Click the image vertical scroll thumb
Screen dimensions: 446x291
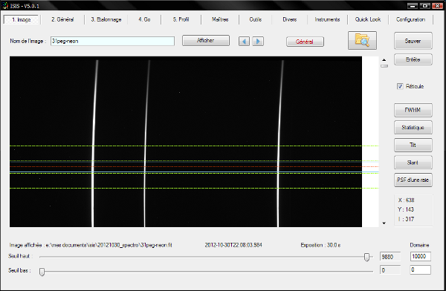click(x=384, y=66)
